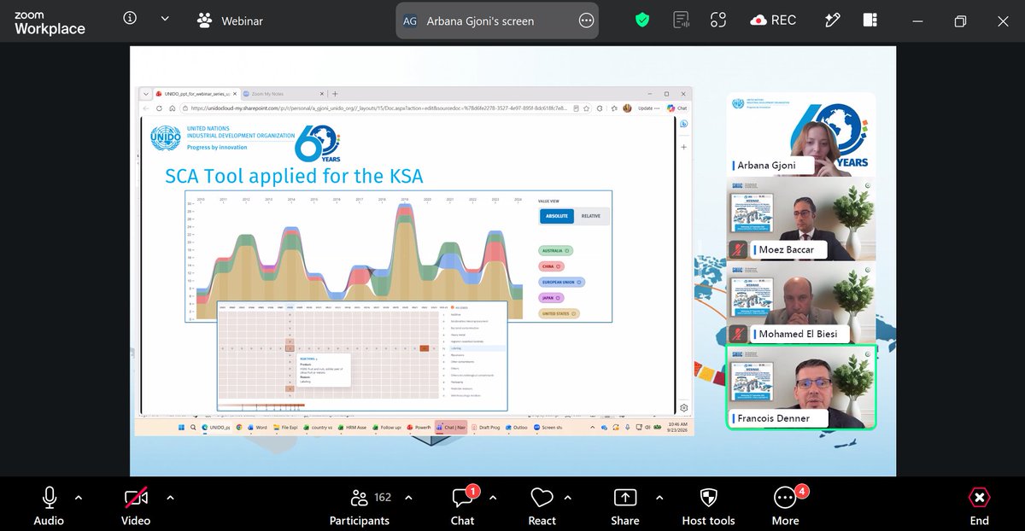Click the Webinar label
The height and width of the screenshot is (531, 1025).
pos(243,20)
